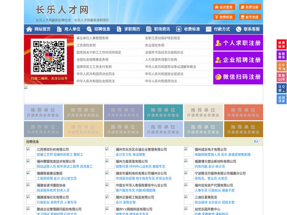Click the 返回顶部 back-to-top button
The image size is (287, 215).
[x=281, y=99]
